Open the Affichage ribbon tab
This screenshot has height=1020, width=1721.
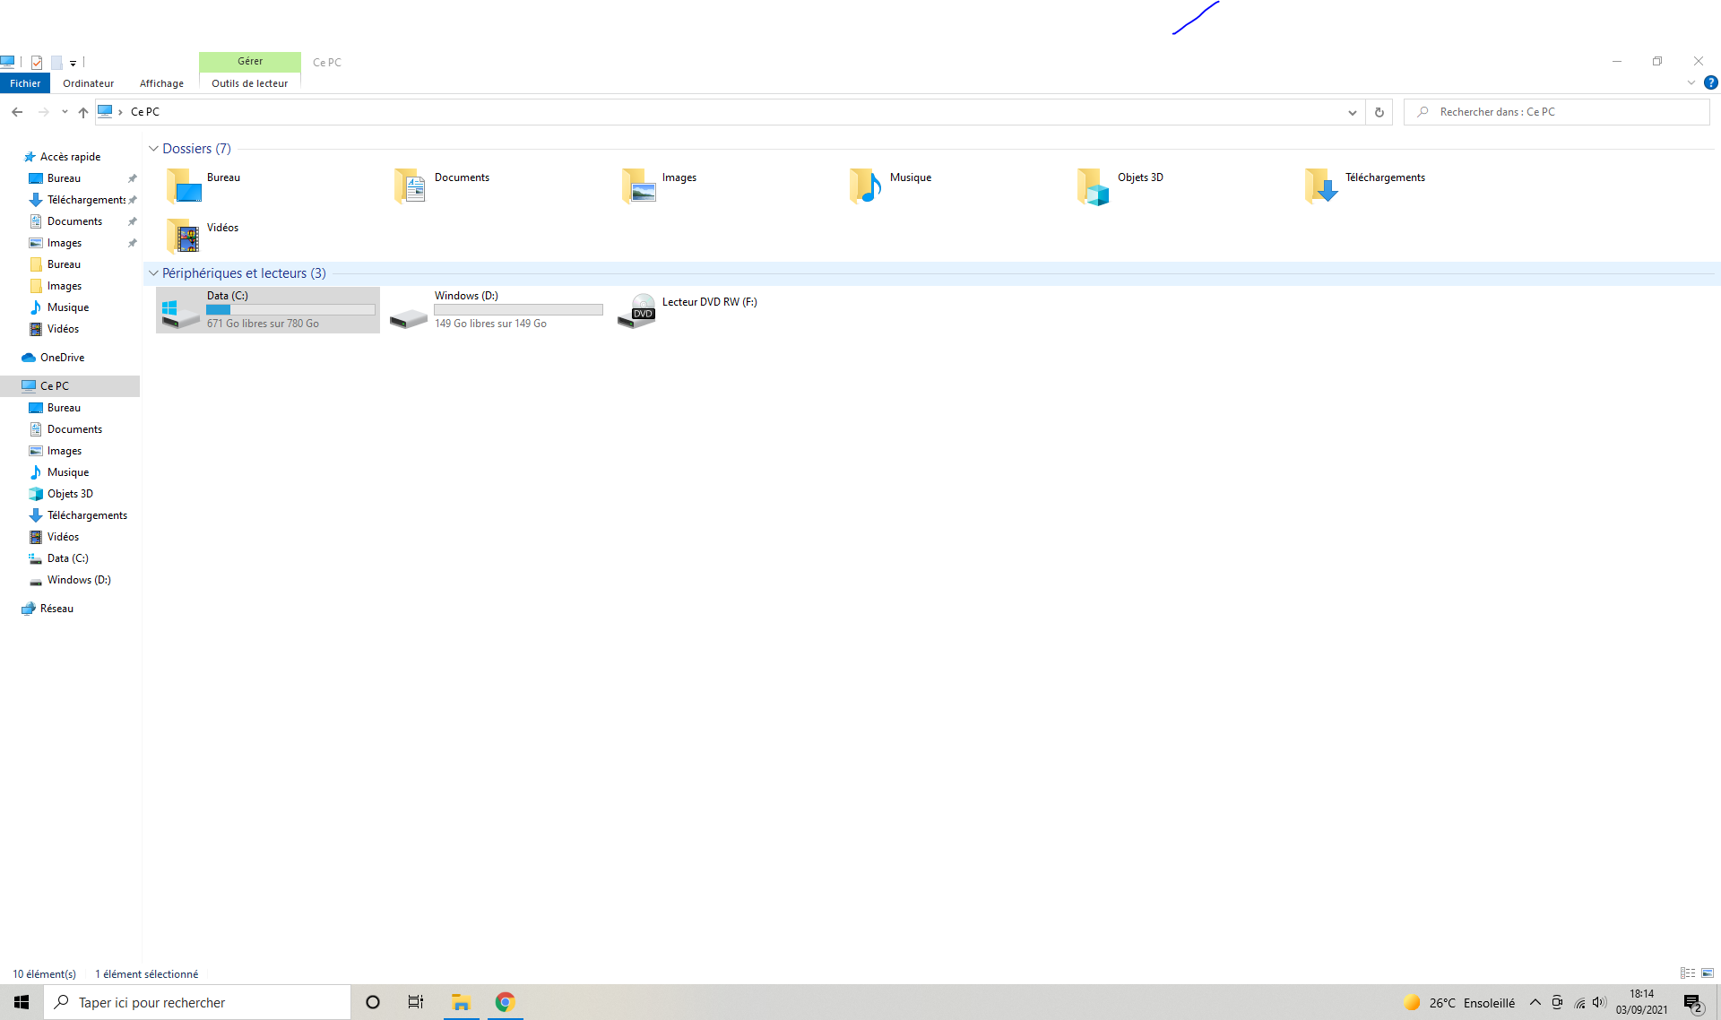[161, 83]
